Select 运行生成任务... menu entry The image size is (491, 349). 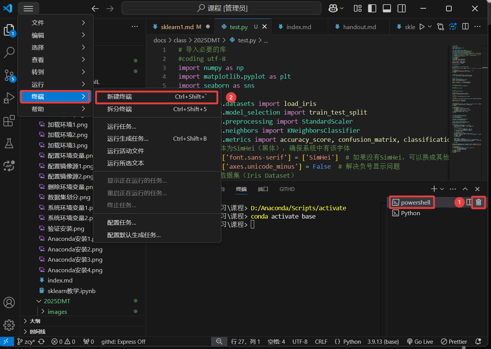pos(157,139)
